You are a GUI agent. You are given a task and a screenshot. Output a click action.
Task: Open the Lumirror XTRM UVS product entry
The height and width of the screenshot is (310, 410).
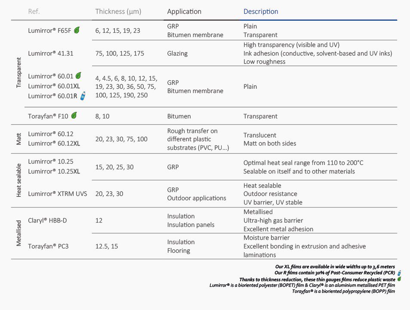[58, 194]
